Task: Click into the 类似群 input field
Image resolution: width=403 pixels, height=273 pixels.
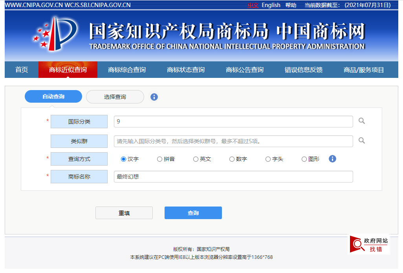Action: [233, 141]
